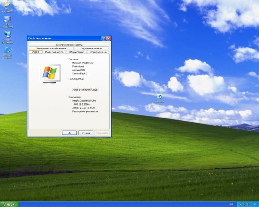This screenshot has height=207, width=259.
Task: Switch to the Восстановление системы tab
Action: 69,45
